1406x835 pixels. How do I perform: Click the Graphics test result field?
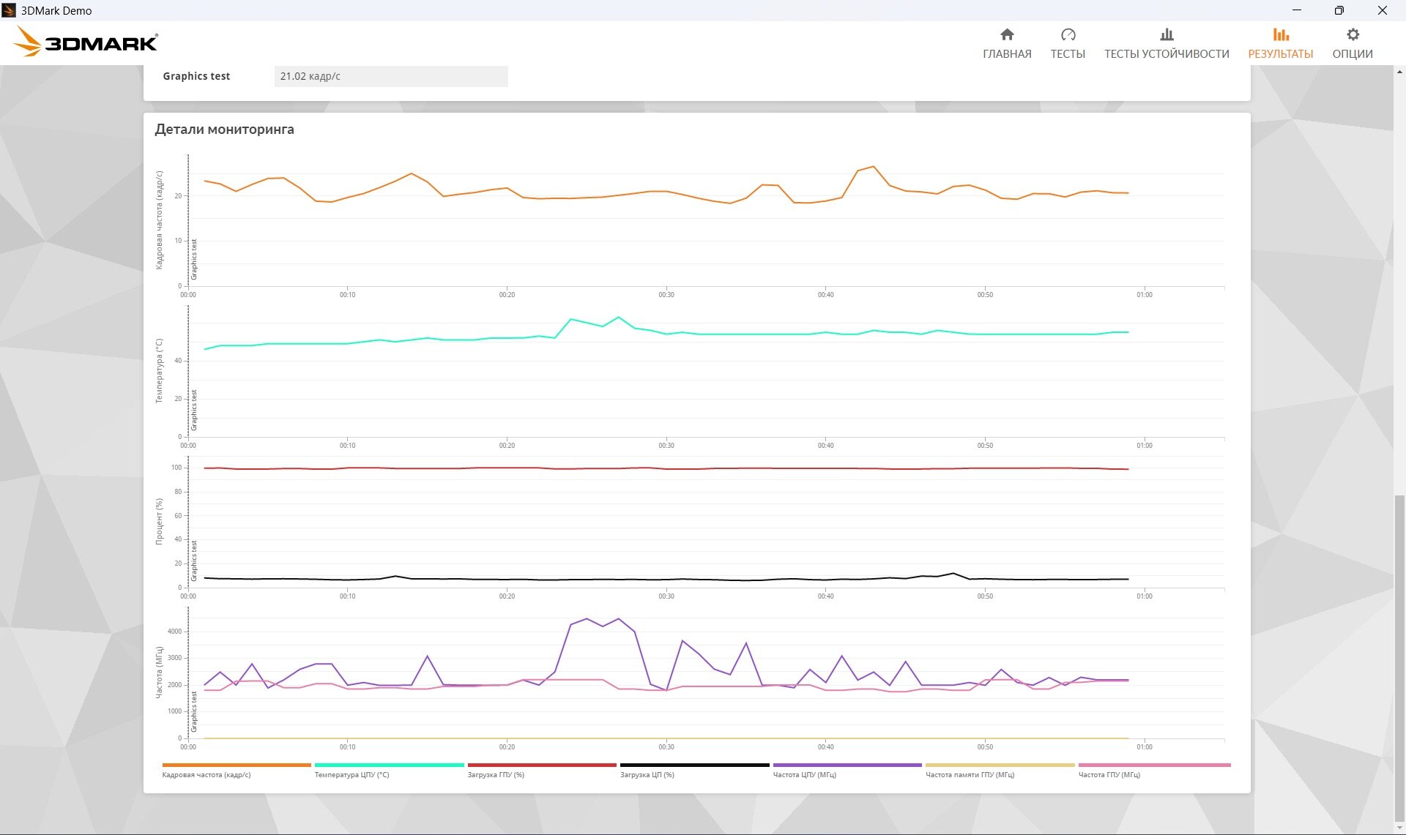tap(391, 76)
